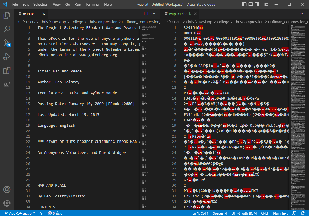Open the Explorer view in the activity bar
Image resolution: width=309 pixels, height=216 pixels.
click(7, 15)
